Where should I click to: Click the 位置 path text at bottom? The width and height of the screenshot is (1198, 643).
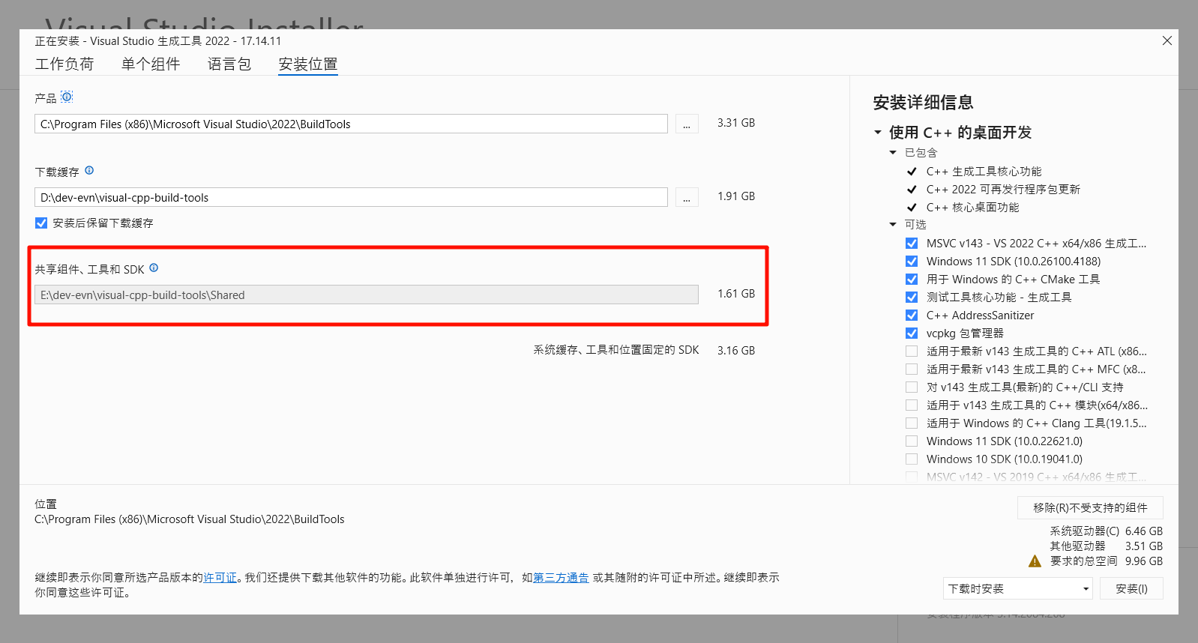click(190, 519)
